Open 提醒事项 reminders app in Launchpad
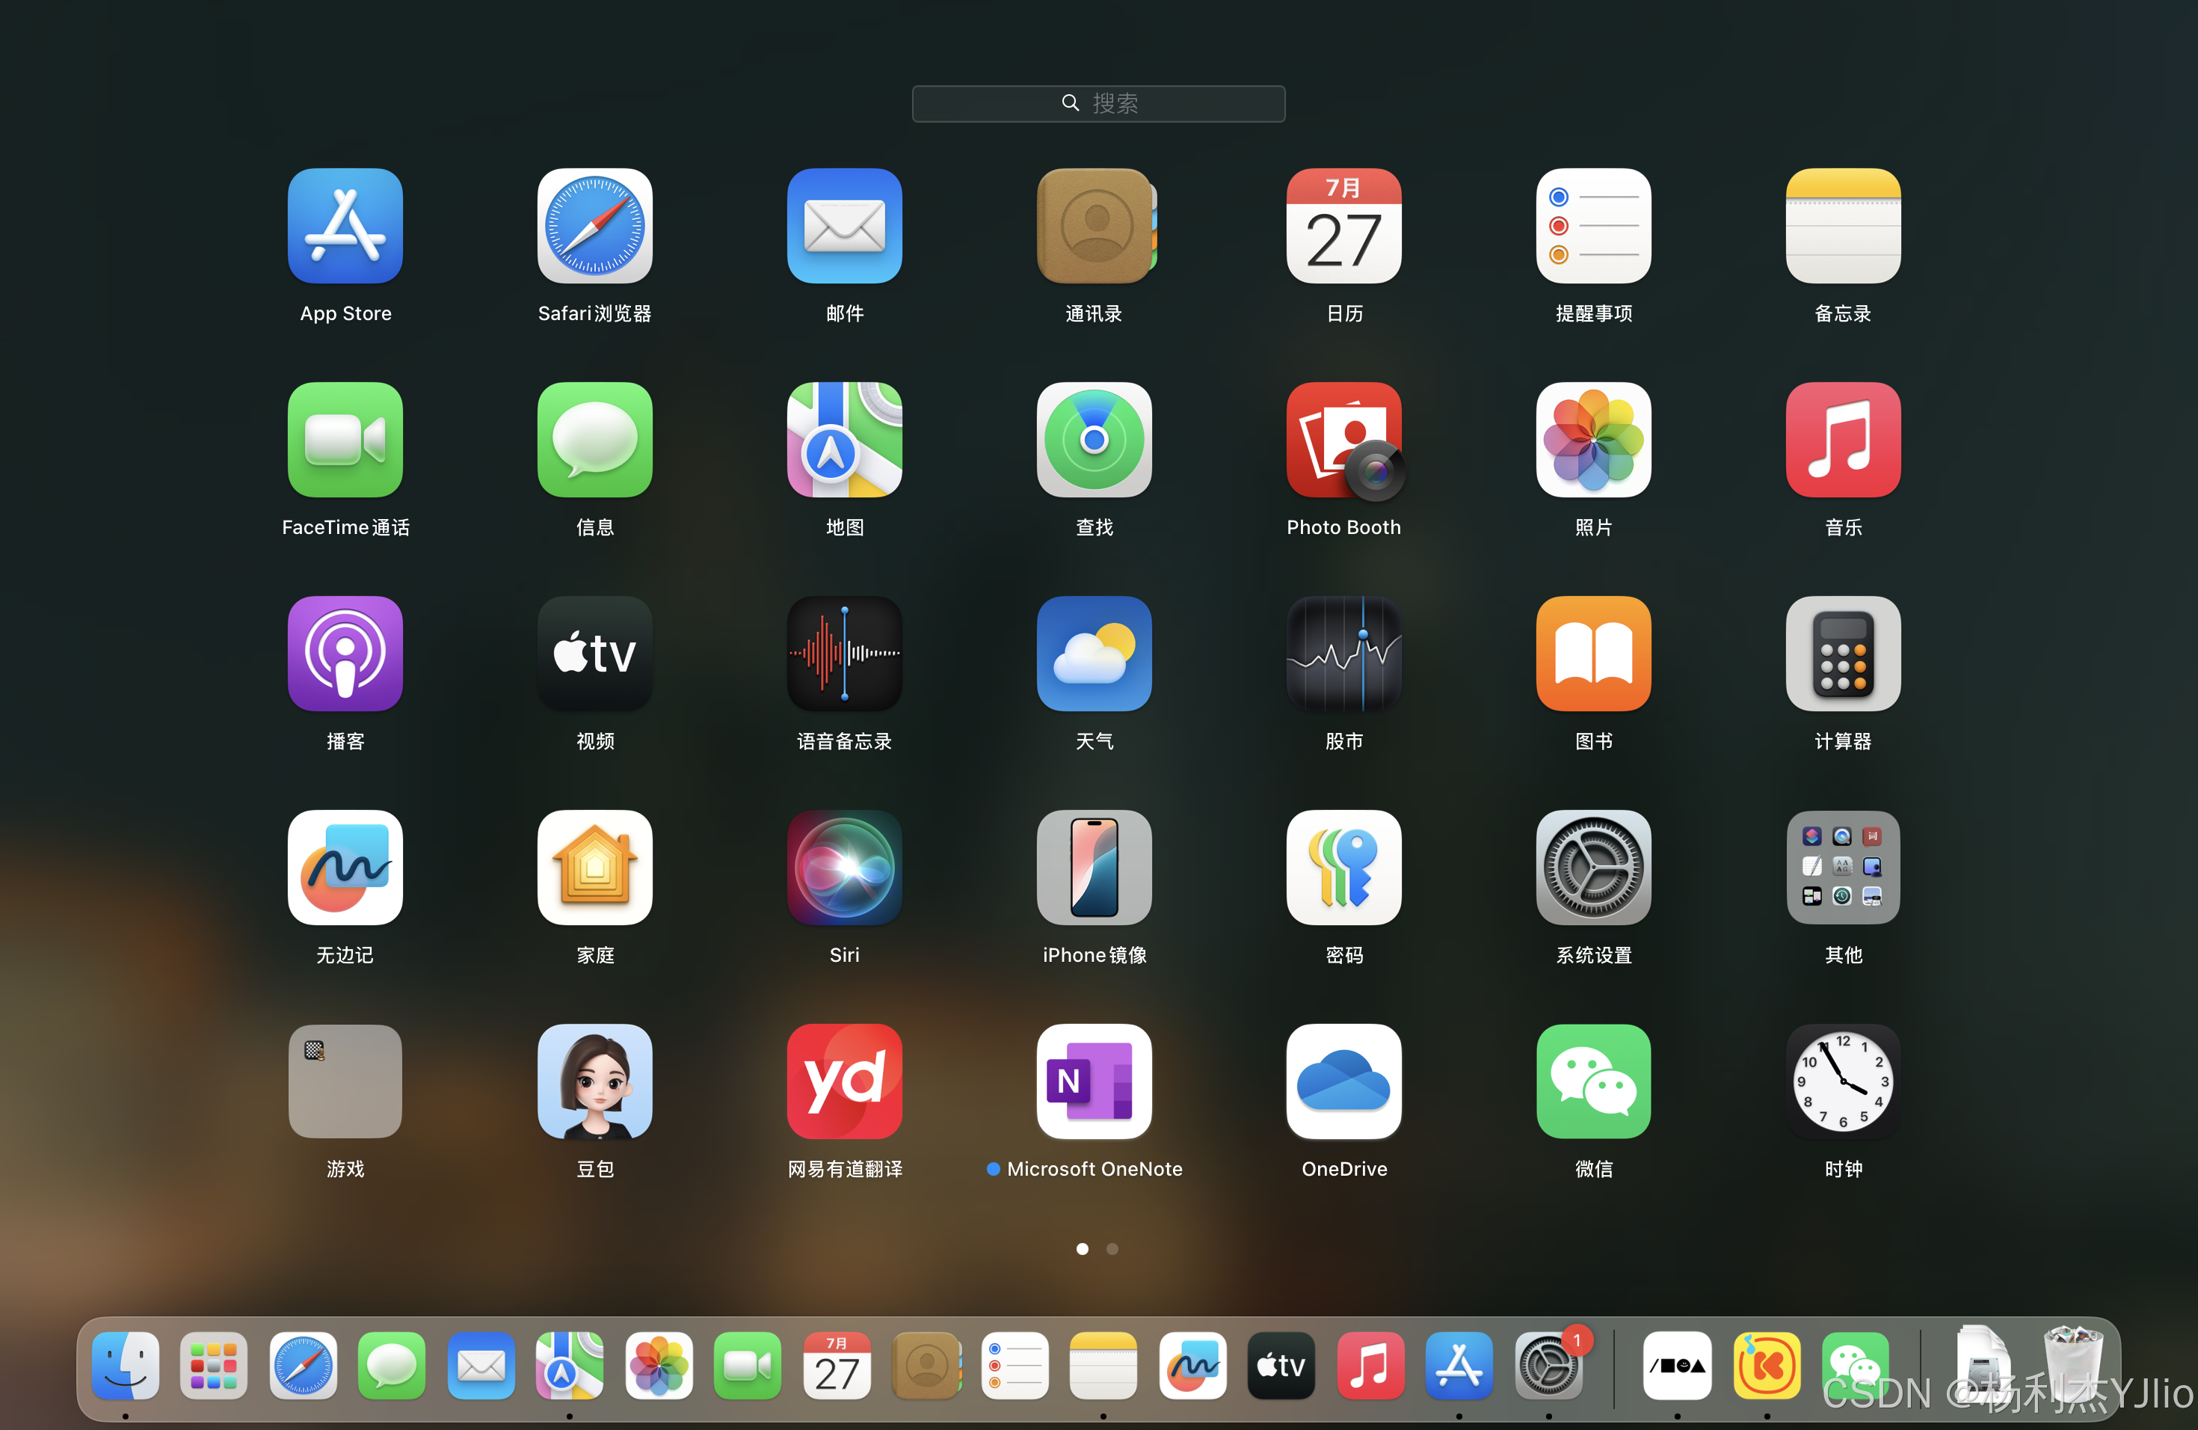2198x1430 pixels. pyautogui.click(x=1593, y=227)
